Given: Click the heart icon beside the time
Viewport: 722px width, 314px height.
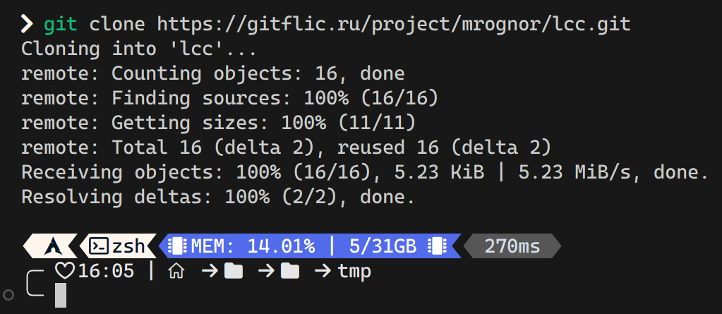Looking at the screenshot, I should pos(64,270).
